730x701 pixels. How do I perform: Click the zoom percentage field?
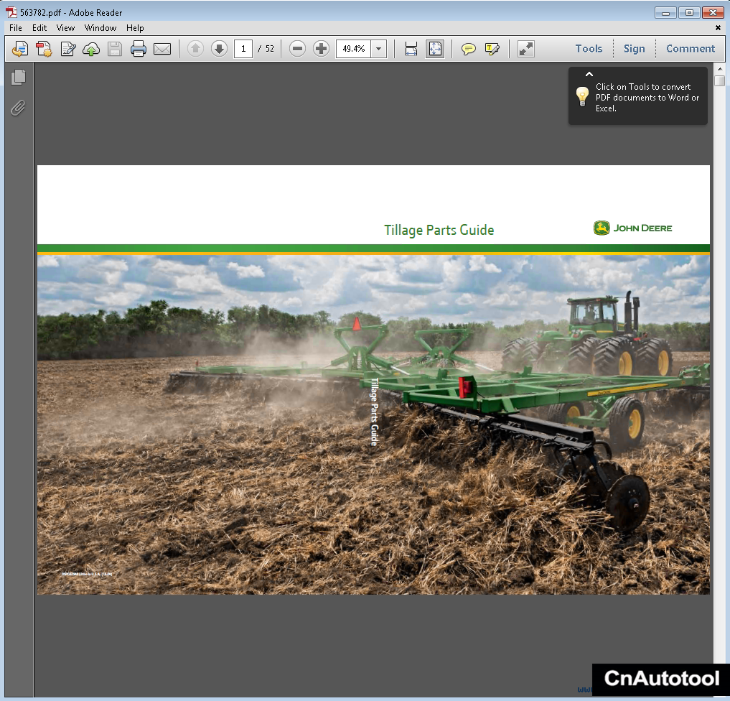click(x=354, y=49)
